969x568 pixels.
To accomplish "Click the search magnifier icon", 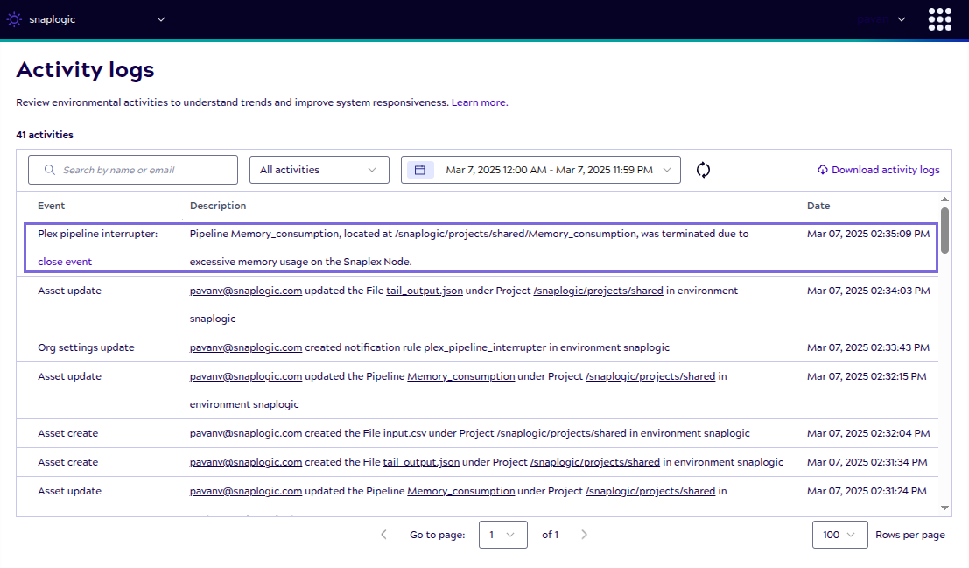I will tap(50, 169).
